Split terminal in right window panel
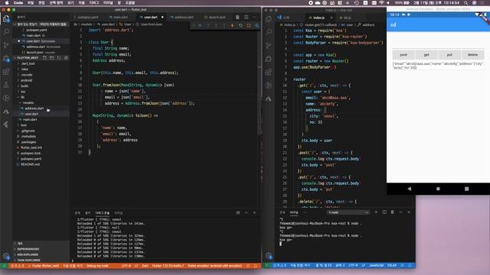The image size is (490, 275). pos(384,212)
